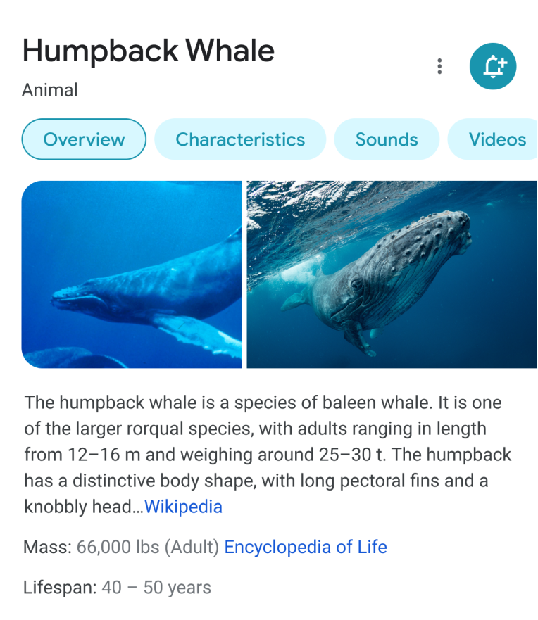
Task: Click the humpback whale description paragraph
Action: (268, 455)
